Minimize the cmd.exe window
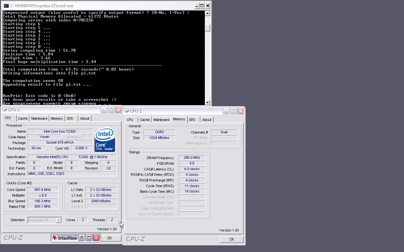The height and width of the screenshot is (252, 404). [x=197, y=6]
